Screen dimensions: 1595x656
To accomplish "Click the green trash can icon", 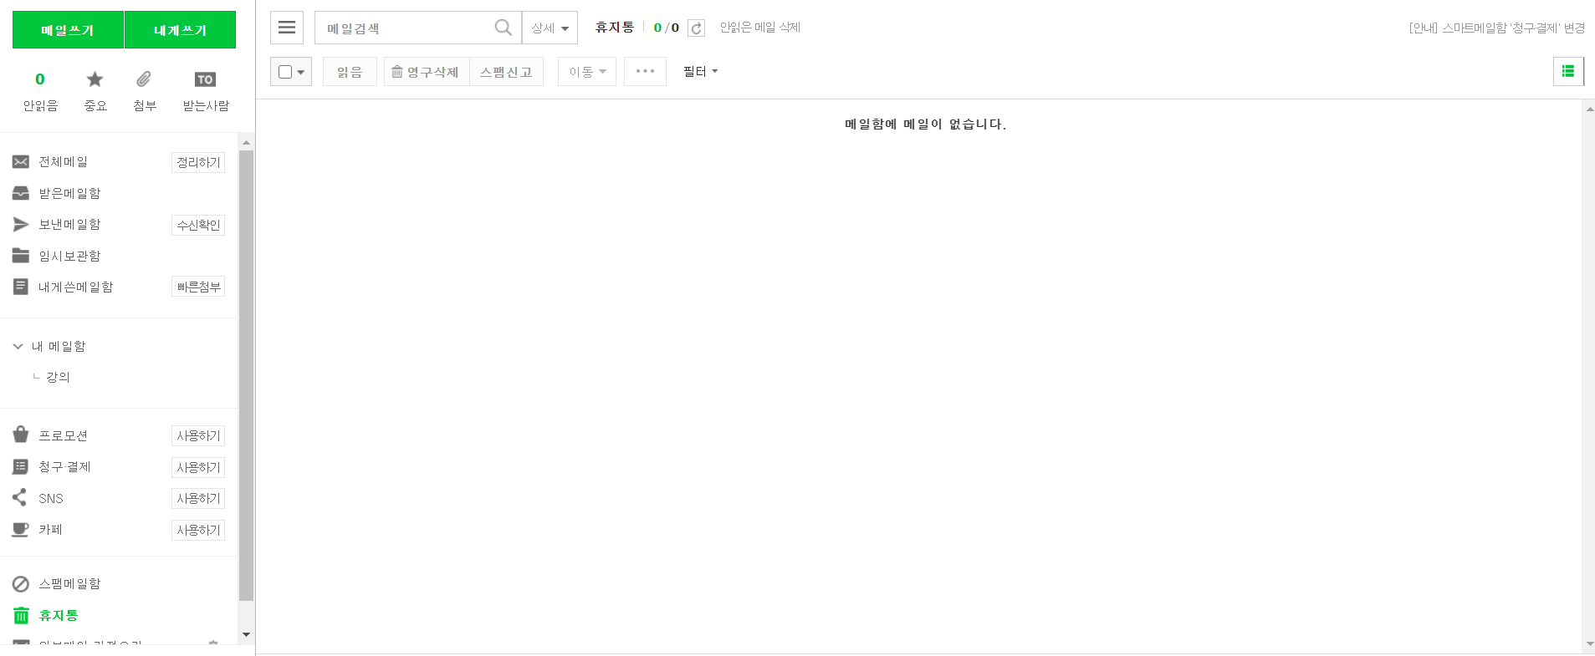I will point(21,616).
